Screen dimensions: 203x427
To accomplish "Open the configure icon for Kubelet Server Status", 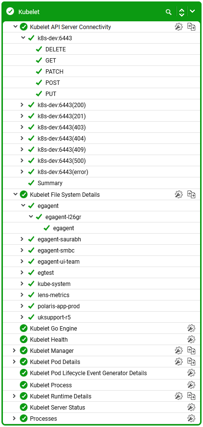I will (x=191, y=408).
